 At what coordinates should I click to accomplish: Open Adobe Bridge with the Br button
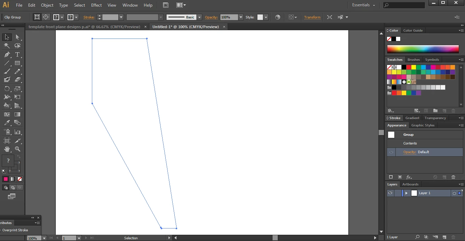(166, 5)
